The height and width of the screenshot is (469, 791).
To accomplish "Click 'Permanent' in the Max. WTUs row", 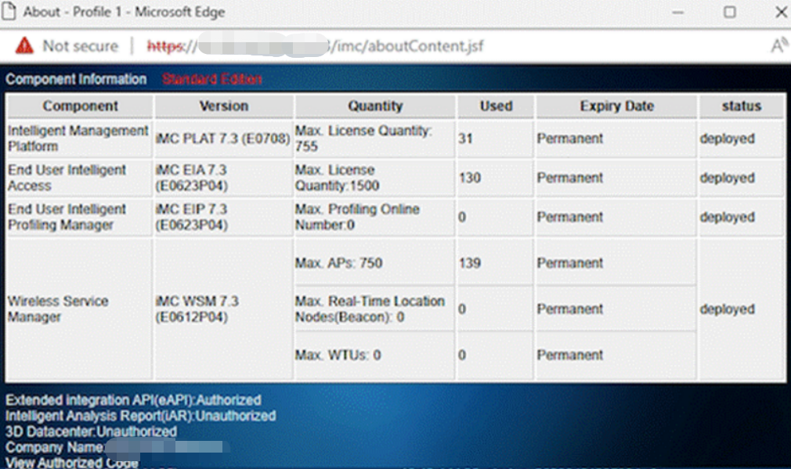I will point(569,355).
